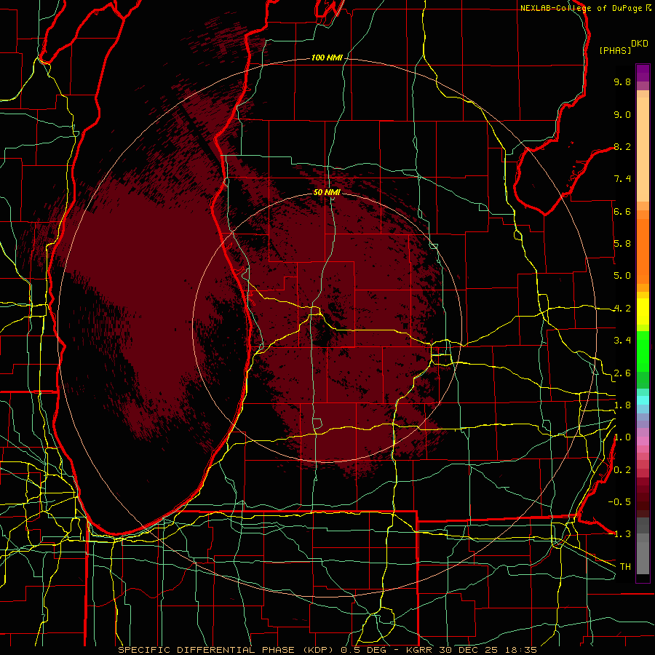Click the 3.4 scale value

point(622,341)
